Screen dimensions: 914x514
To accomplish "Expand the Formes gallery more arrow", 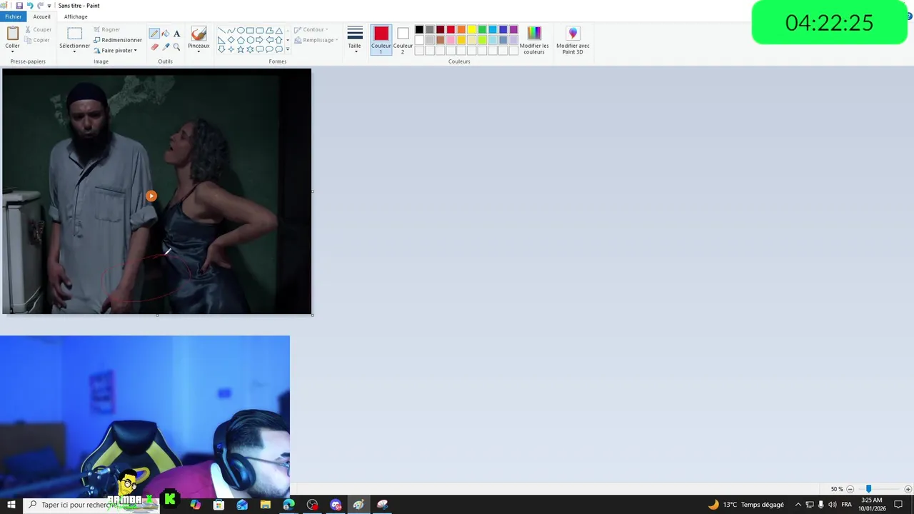I will (288, 50).
